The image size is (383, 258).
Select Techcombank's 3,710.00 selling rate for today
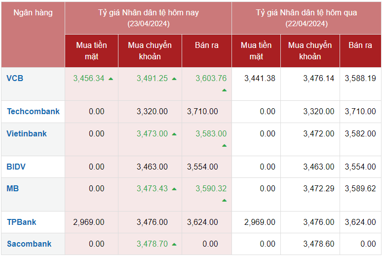(x=202, y=111)
